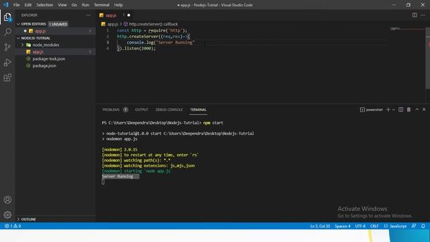Open the Source Control view
The image size is (430, 242).
coord(7,47)
